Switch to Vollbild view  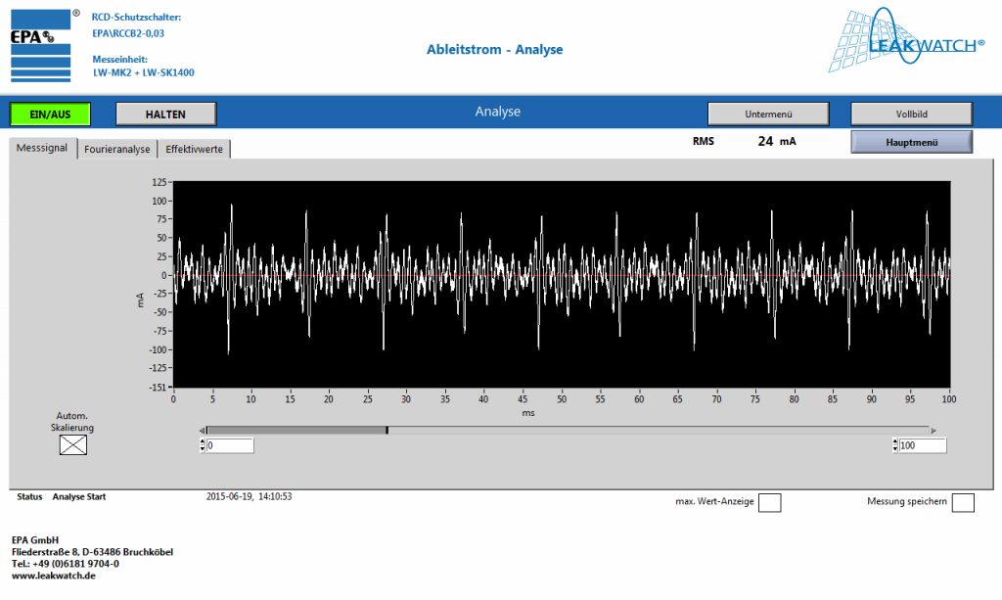pos(910,113)
